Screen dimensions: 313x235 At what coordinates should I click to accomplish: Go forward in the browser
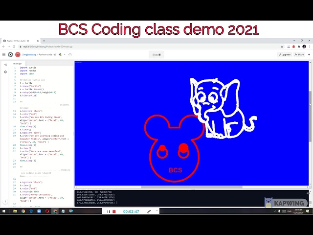click(9, 47)
